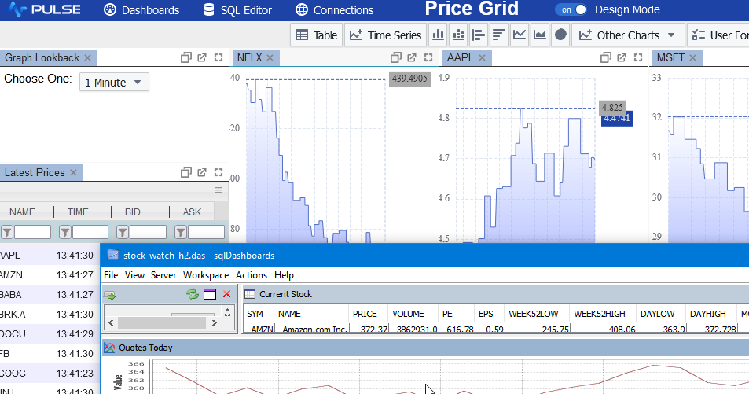Select the MSFT tab

point(670,58)
